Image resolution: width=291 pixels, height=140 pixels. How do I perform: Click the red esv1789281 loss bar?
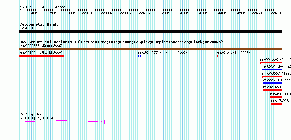pos(277,104)
